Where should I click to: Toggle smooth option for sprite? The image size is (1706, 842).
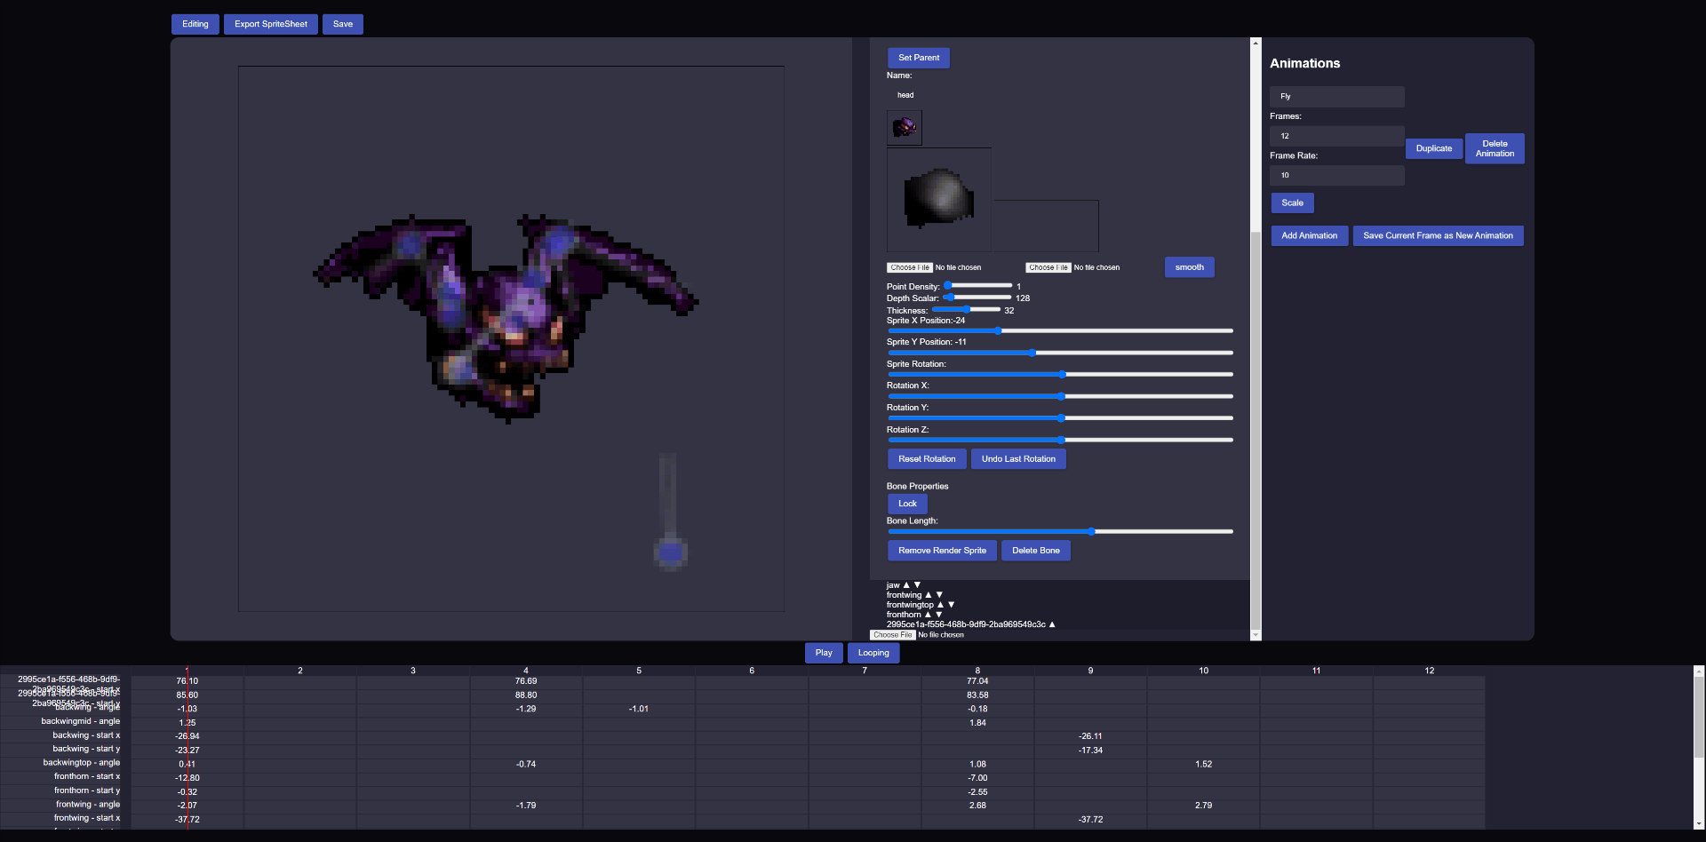pos(1189,267)
